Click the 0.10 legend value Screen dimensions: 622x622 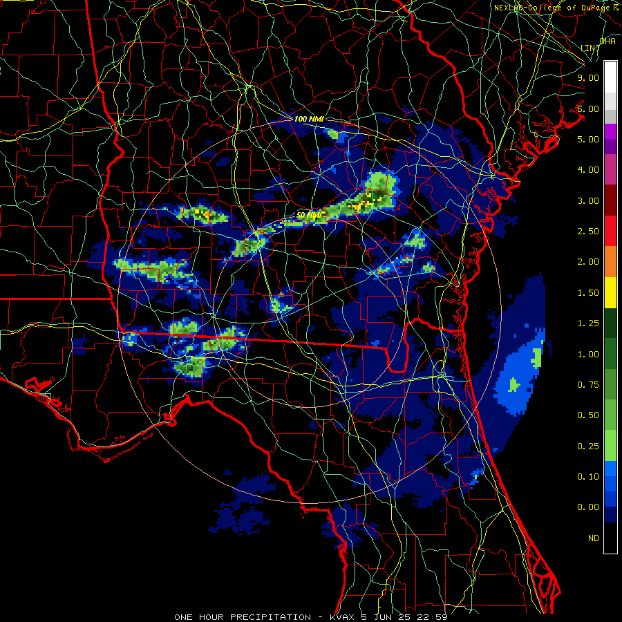pyautogui.click(x=588, y=477)
